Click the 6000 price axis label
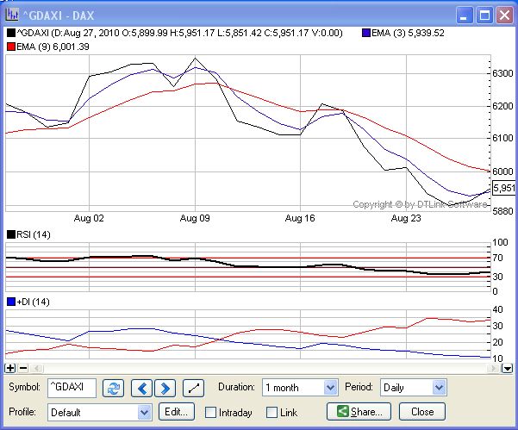This screenshot has height=430, width=518. pos(502,171)
